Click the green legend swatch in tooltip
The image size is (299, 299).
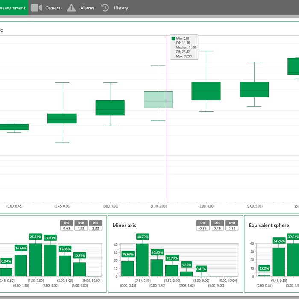[173, 38]
